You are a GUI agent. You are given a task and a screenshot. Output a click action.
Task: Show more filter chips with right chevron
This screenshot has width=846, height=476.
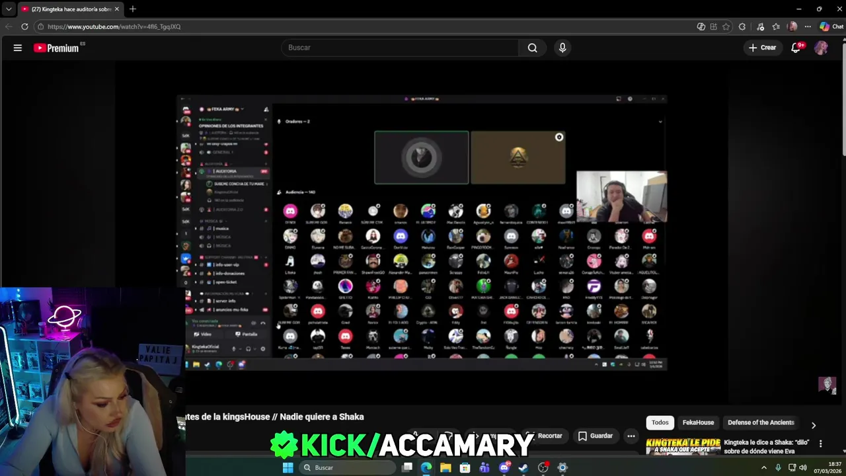coord(814,425)
